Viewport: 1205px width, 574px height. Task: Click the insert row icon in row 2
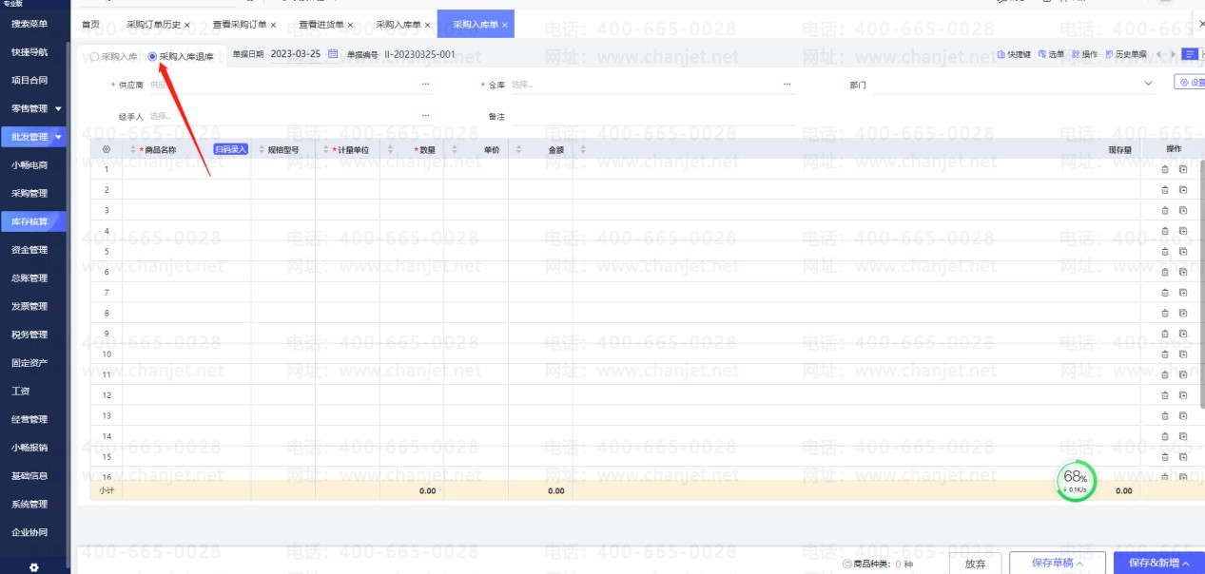1183,190
